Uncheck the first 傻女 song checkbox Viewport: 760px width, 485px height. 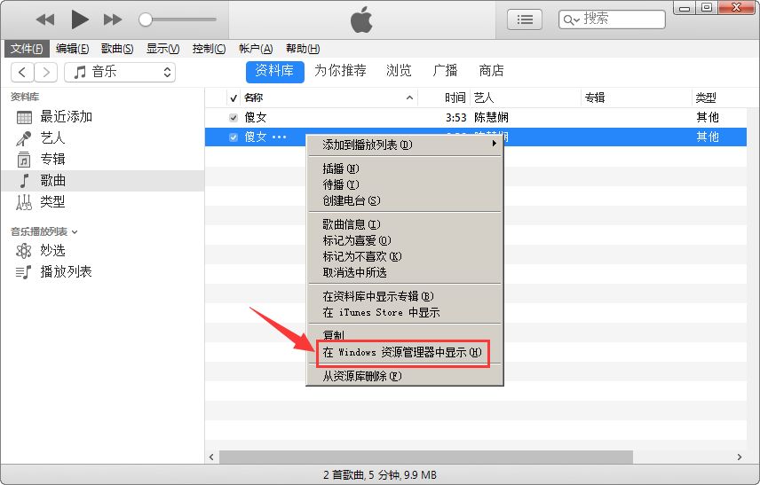(x=234, y=117)
